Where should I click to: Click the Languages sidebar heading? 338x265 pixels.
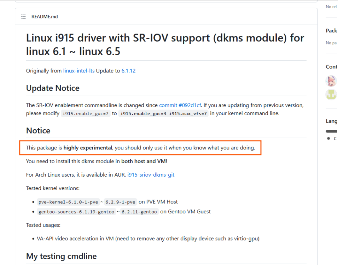click(331, 121)
